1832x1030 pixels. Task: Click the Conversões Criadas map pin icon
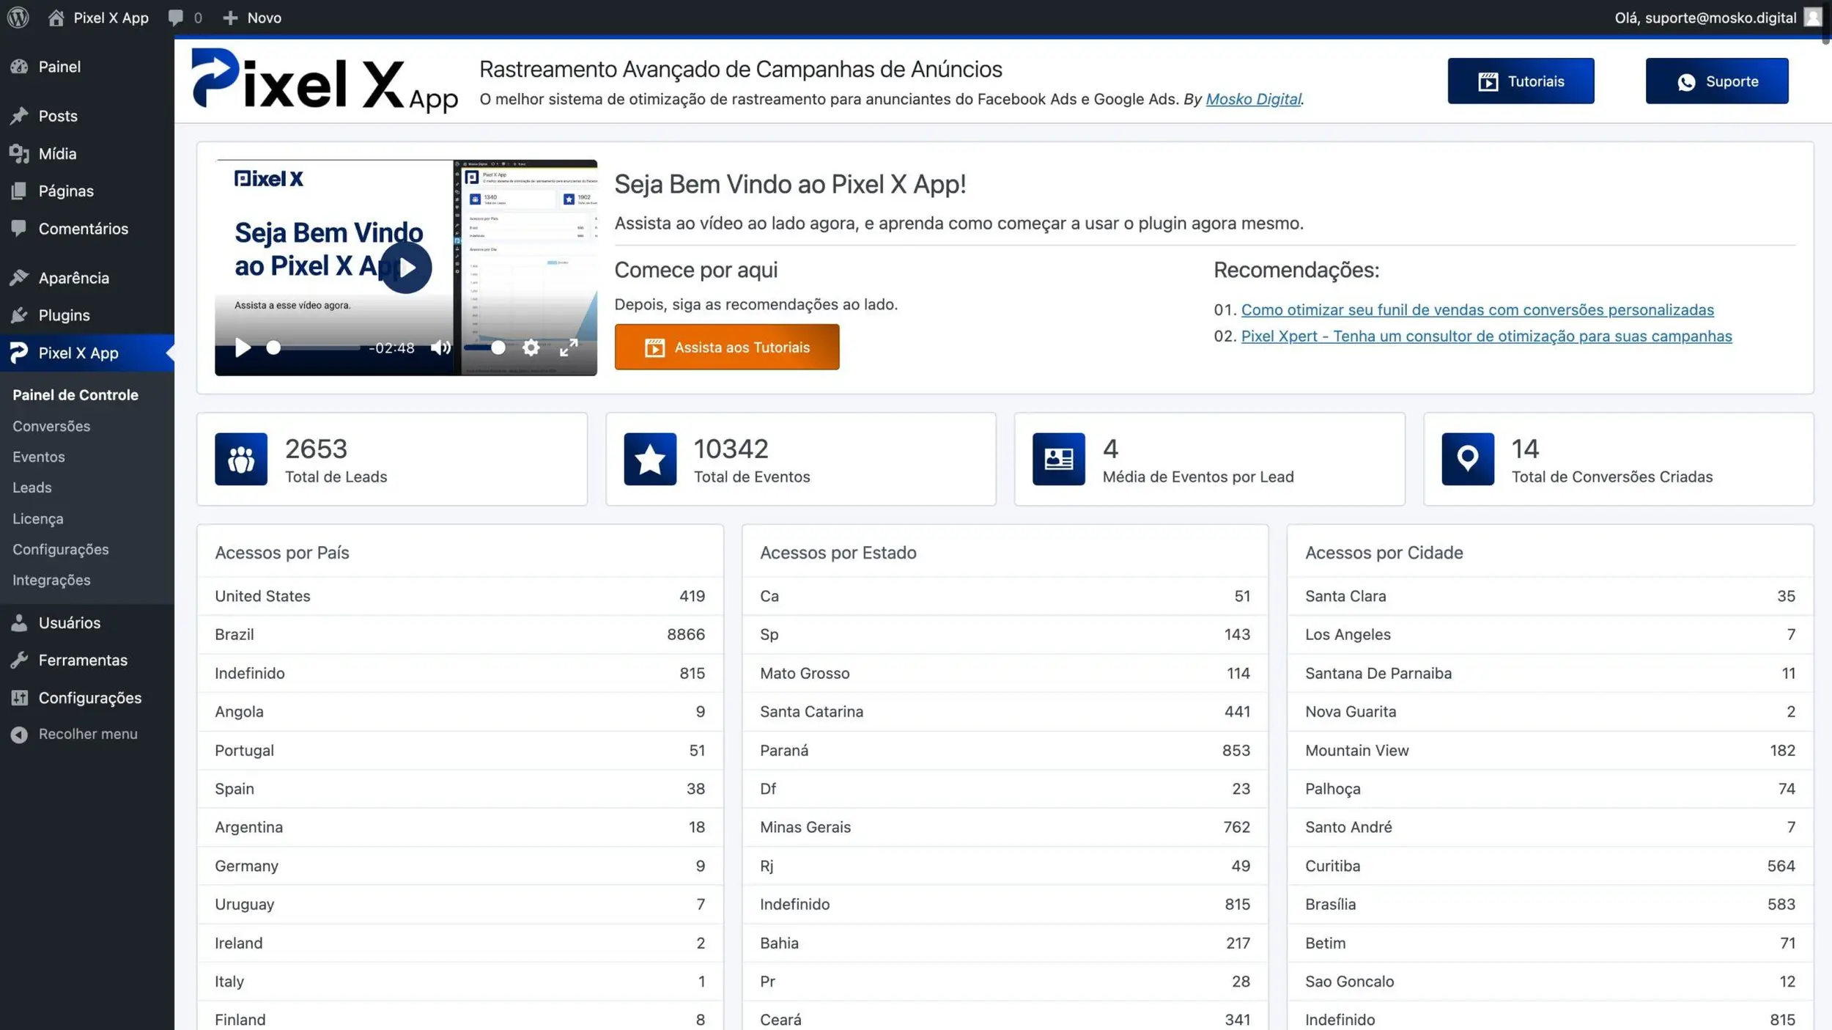[1467, 459]
